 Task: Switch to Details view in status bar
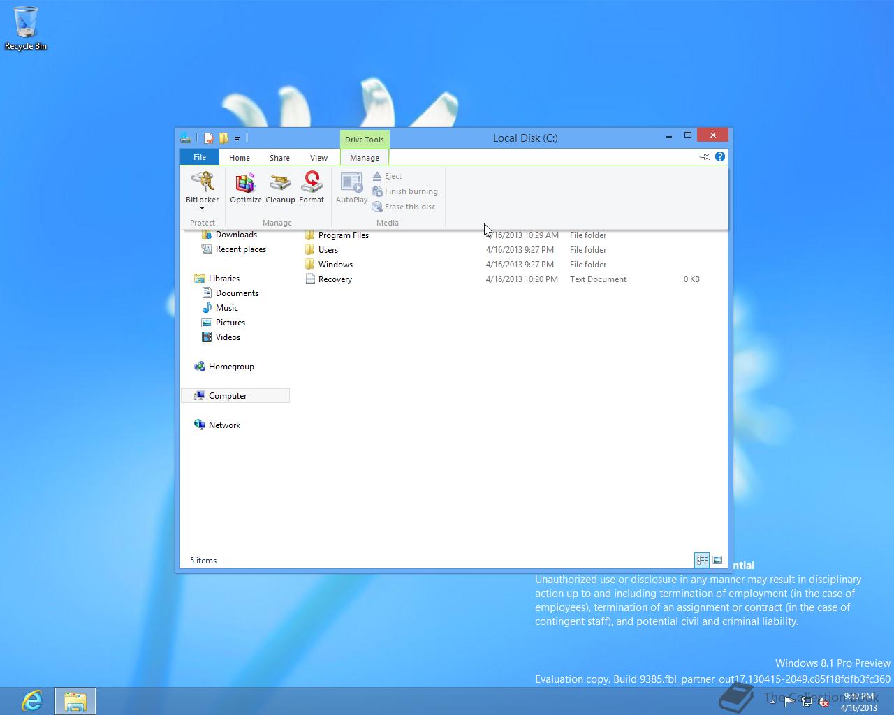tap(702, 560)
